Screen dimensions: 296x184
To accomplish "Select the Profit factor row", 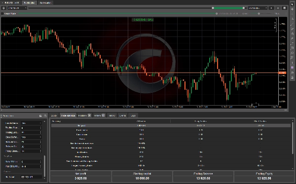I will (x=171, y=130).
